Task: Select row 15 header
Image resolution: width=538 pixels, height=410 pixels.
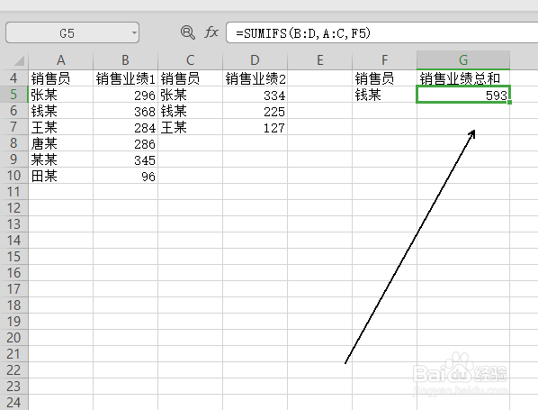Action: pos(13,257)
